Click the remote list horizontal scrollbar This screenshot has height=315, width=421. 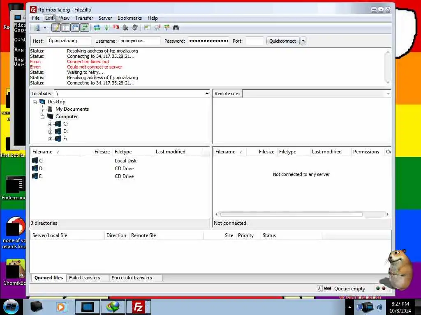(x=291, y=214)
